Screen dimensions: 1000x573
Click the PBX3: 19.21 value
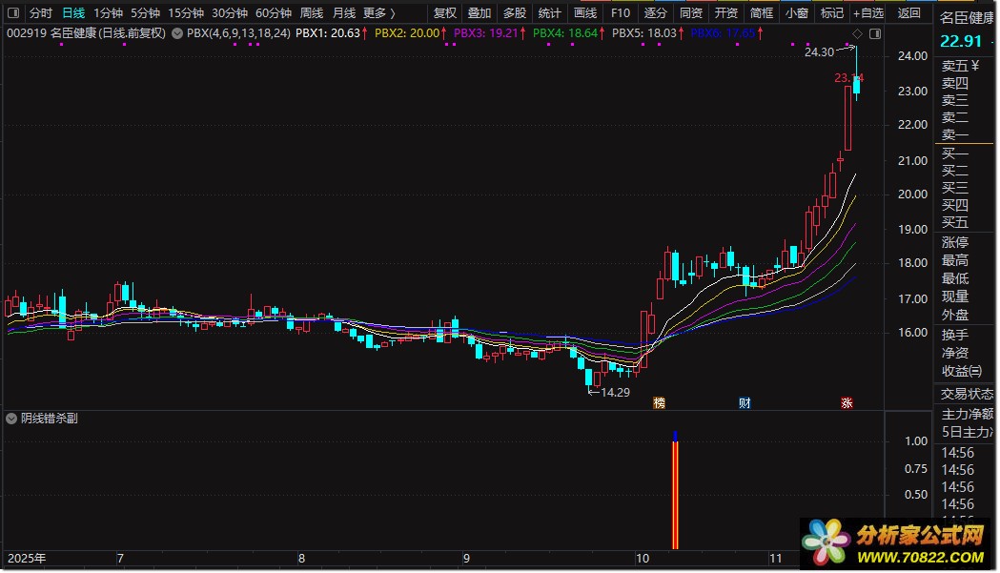coord(486,33)
